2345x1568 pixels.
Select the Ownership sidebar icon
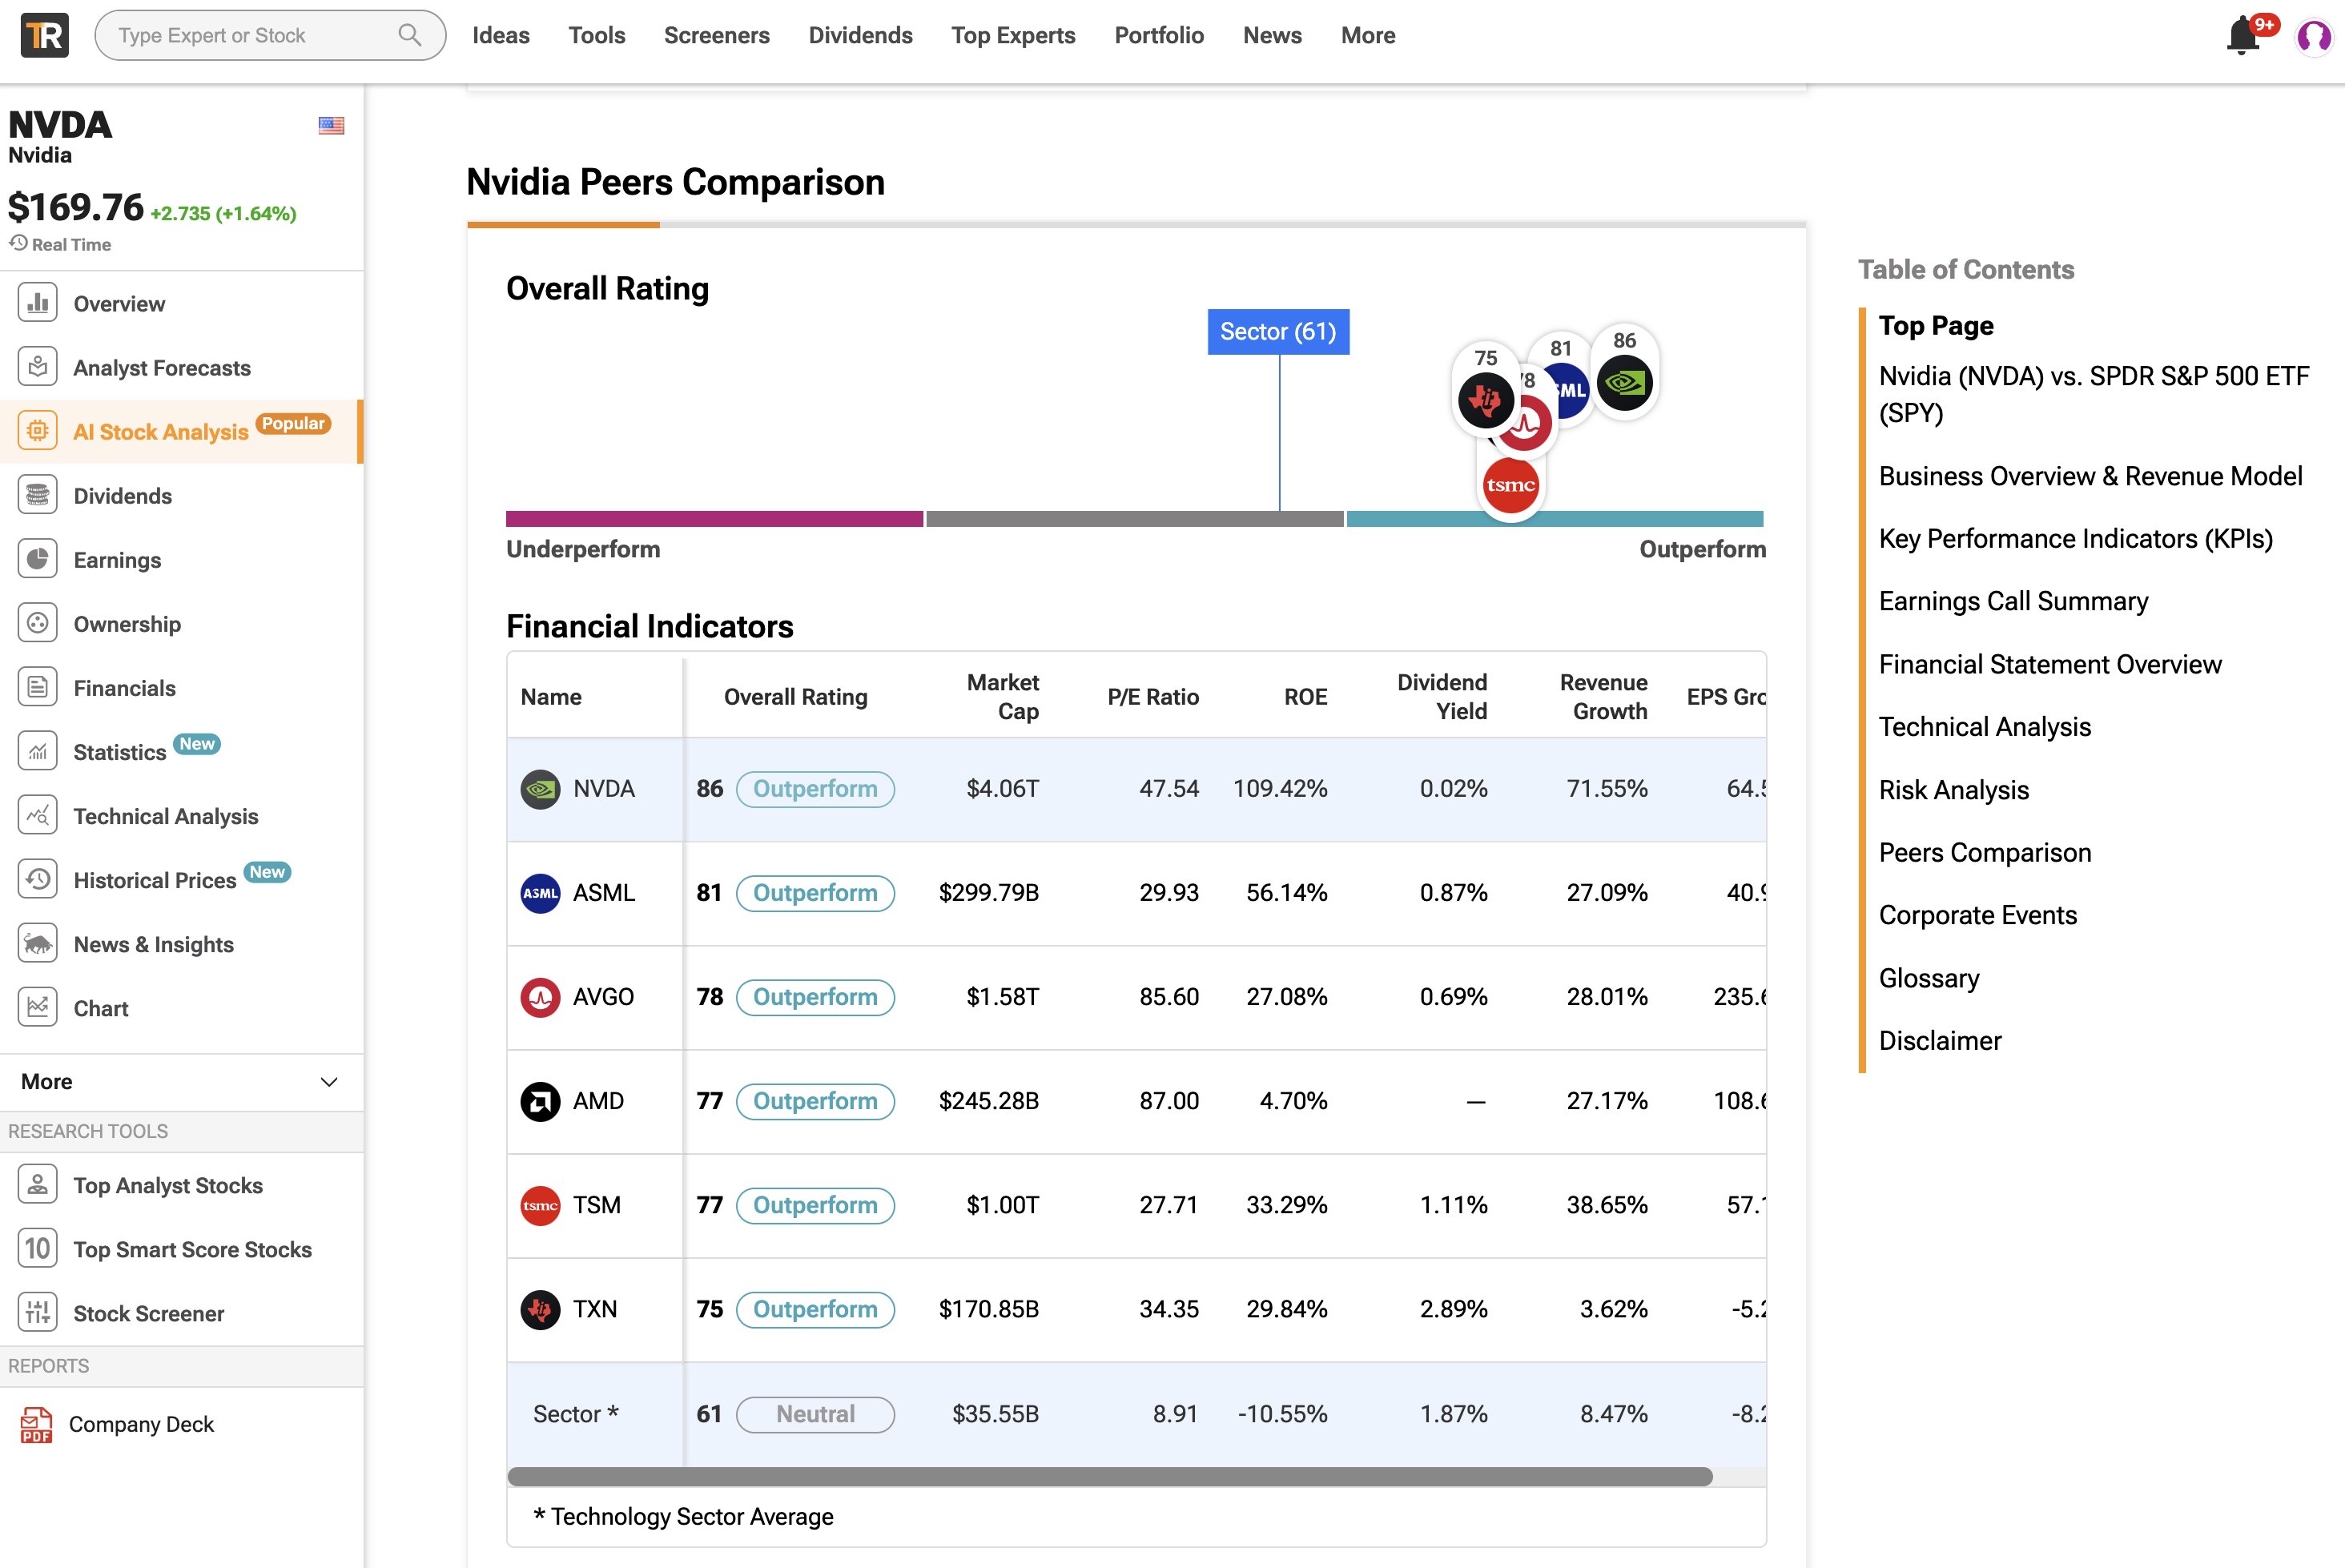(x=37, y=623)
